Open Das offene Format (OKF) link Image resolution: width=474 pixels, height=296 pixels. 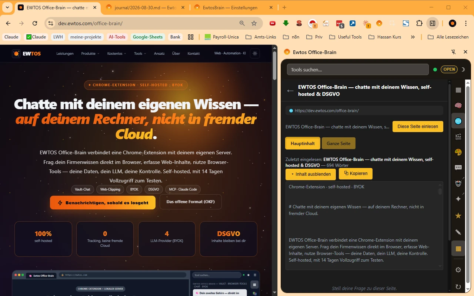coord(191,202)
